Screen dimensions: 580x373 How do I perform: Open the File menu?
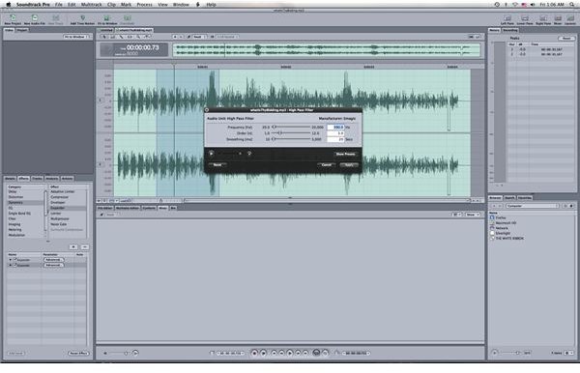coord(59,5)
